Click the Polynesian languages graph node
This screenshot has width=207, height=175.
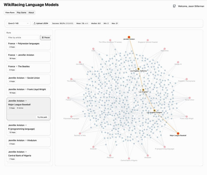pyautogui.click(x=71, y=117)
